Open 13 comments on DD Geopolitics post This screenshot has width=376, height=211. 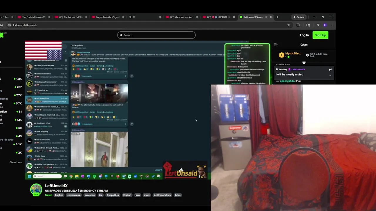click(x=87, y=124)
